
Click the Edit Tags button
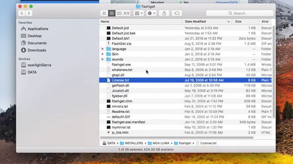point(177,13)
